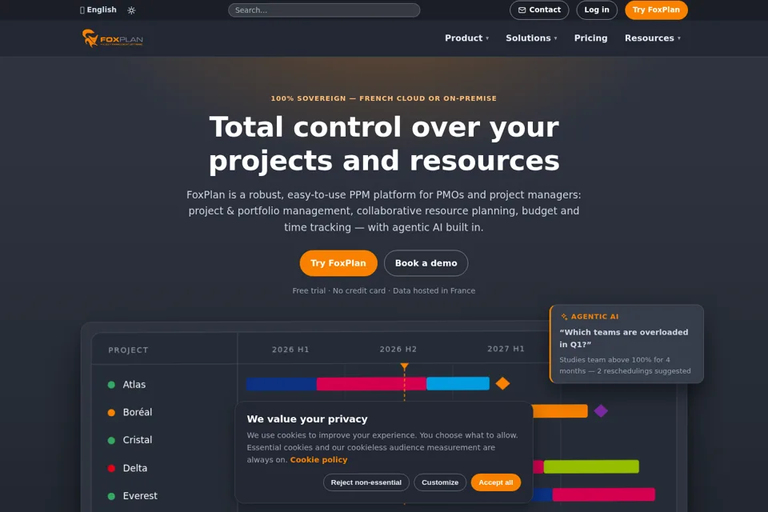768x512 pixels.
Task: Click the hero Try FoxPlan button
Action: click(338, 263)
